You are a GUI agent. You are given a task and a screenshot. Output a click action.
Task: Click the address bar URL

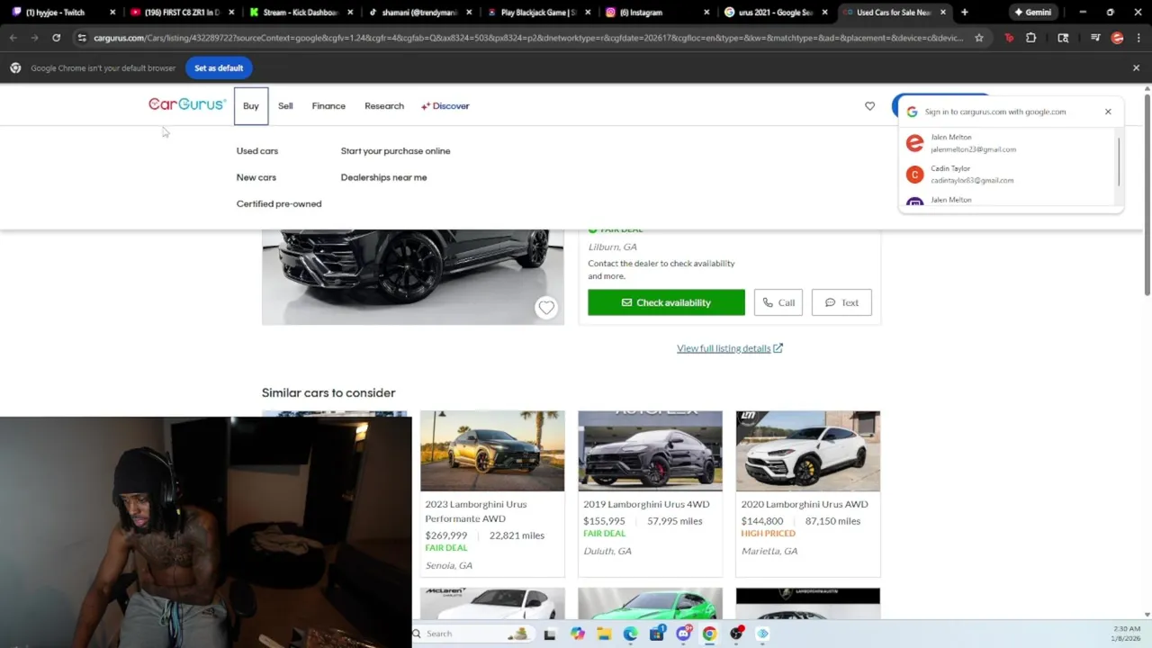(x=527, y=38)
